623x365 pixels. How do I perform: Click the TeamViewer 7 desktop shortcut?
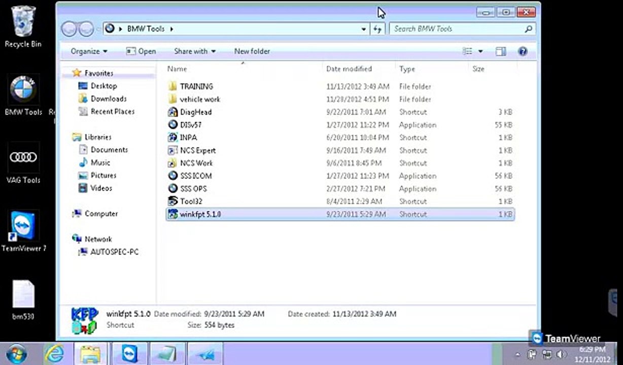point(23,231)
